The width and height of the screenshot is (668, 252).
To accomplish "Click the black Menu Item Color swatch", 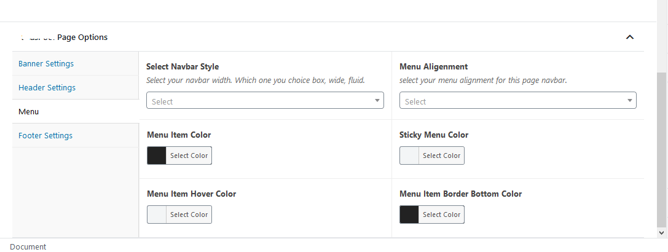I will pyautogui.click(x=157, y=156).
